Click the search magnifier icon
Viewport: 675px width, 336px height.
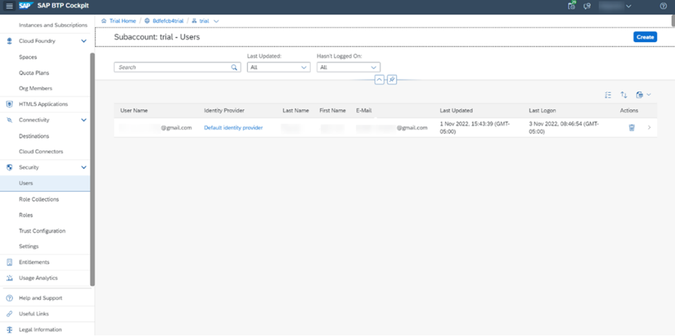(235, 67)
